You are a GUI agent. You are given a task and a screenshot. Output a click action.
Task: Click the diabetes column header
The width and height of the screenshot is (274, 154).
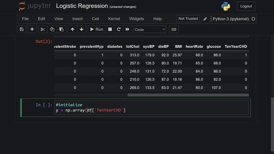115,47
